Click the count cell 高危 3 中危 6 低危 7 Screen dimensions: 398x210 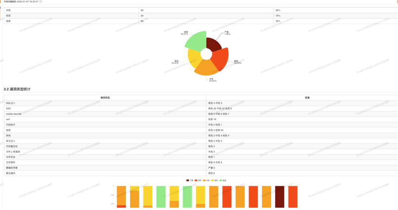302,114
